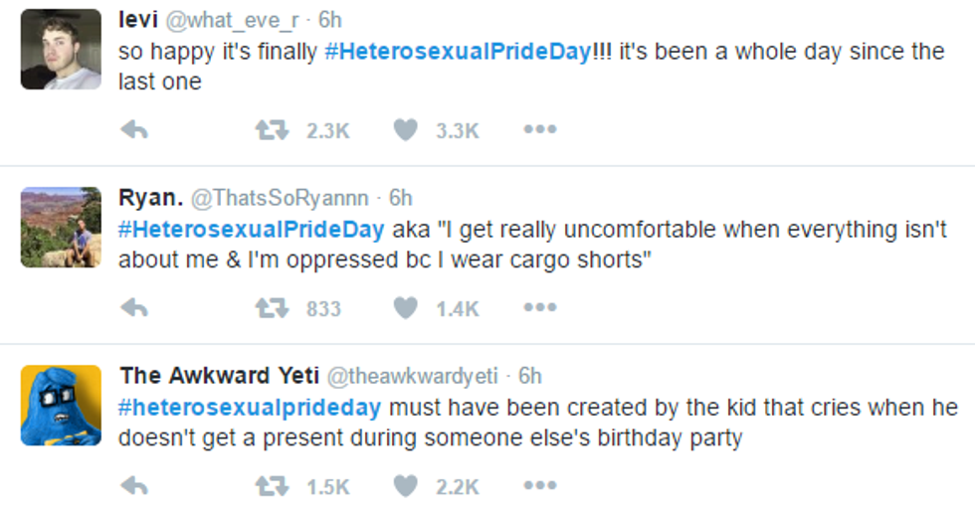The width and height of the screenshot is (975, 514).
Task: Open The Awkward Yeti display name
Action: point(218,376)
